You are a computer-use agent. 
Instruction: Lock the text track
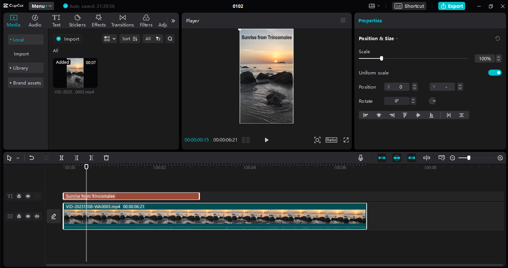point(19,196)
